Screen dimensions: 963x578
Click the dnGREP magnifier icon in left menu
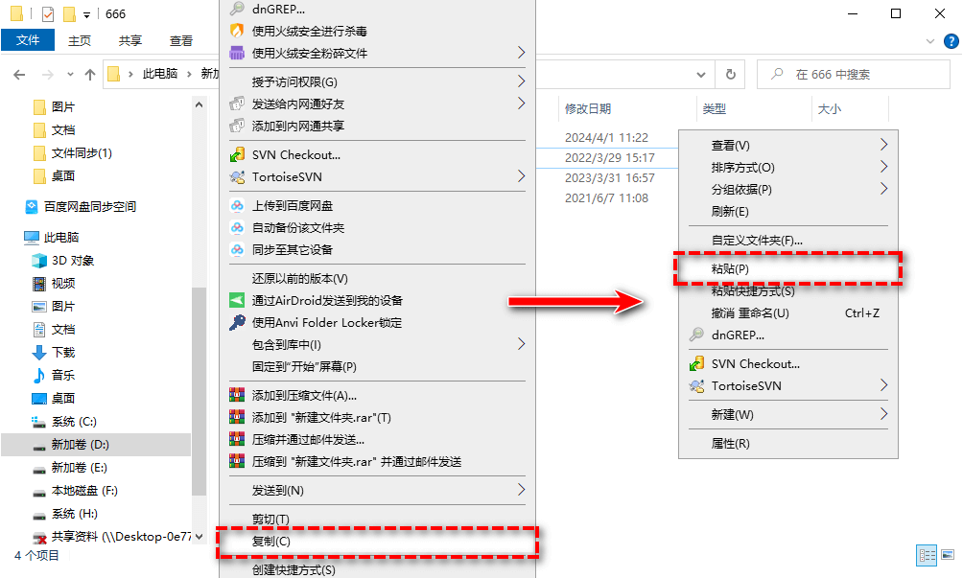[237, 9]
